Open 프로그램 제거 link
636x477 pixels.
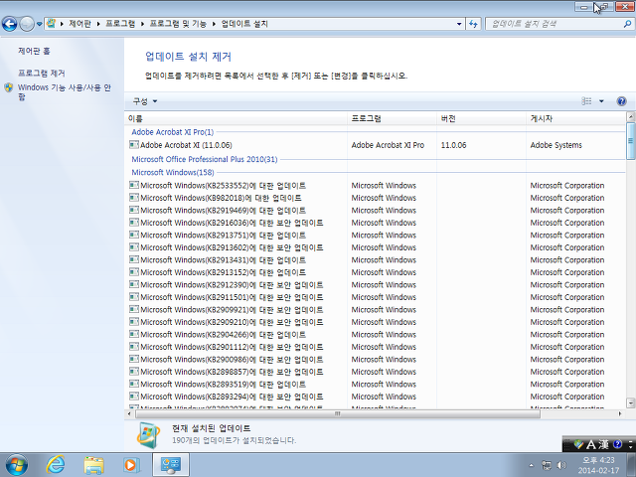(42, 73)
